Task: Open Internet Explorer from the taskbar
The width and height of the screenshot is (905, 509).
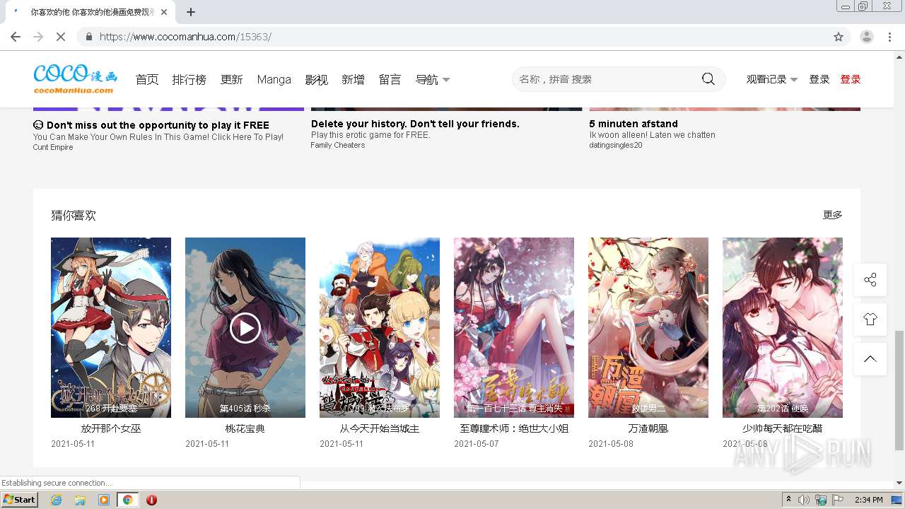Action: (x=56, y=500)
